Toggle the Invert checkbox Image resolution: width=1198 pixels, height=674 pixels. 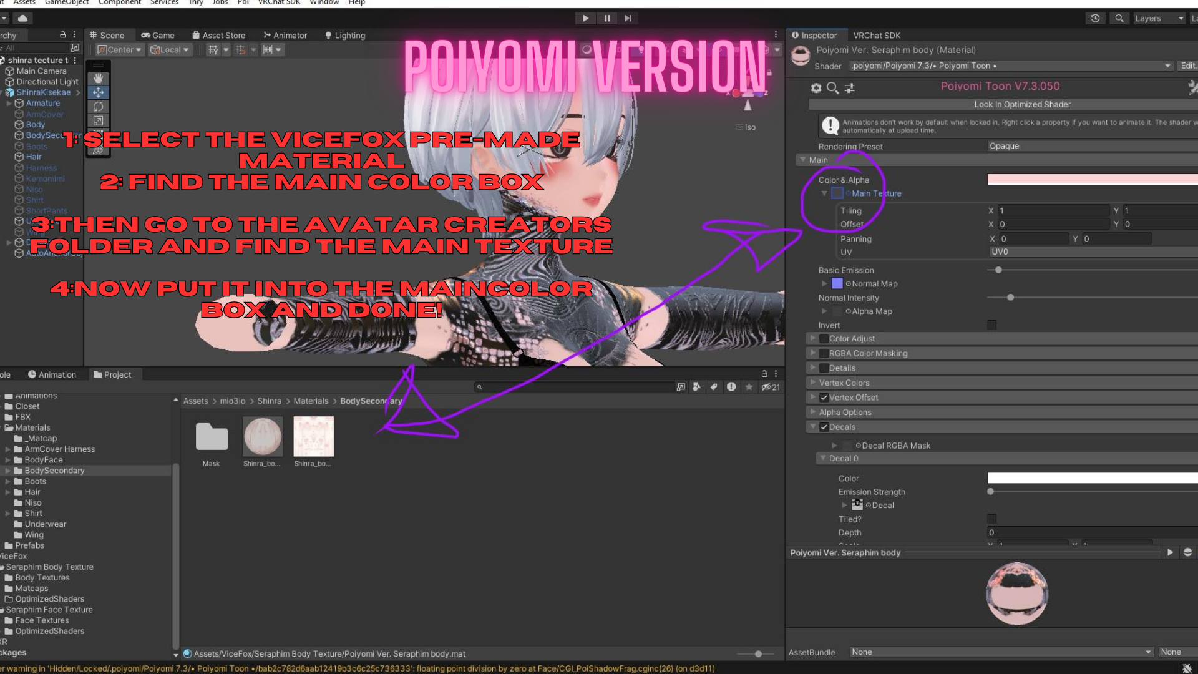991,325
